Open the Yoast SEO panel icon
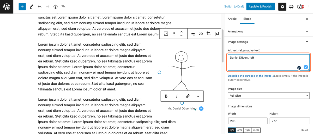Image resolution: width=313 pixels, height=134 pixels. (x=300, y=7)
